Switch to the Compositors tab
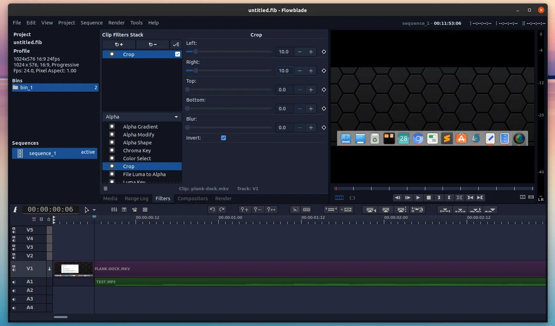The height and width of the screenshot is (326, 555). pos(193,198)
